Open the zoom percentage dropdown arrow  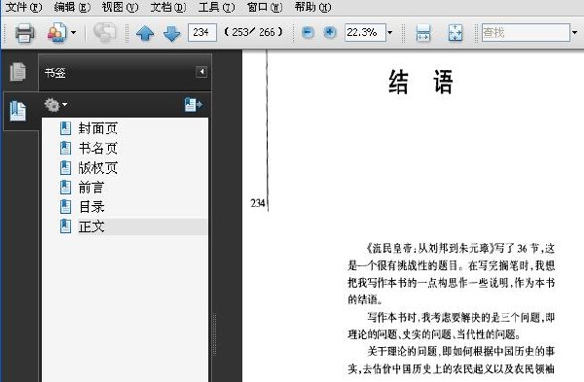coord(390,33)
